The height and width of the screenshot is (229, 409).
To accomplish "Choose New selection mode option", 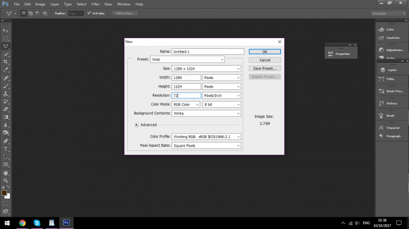I will click(24, 13).
